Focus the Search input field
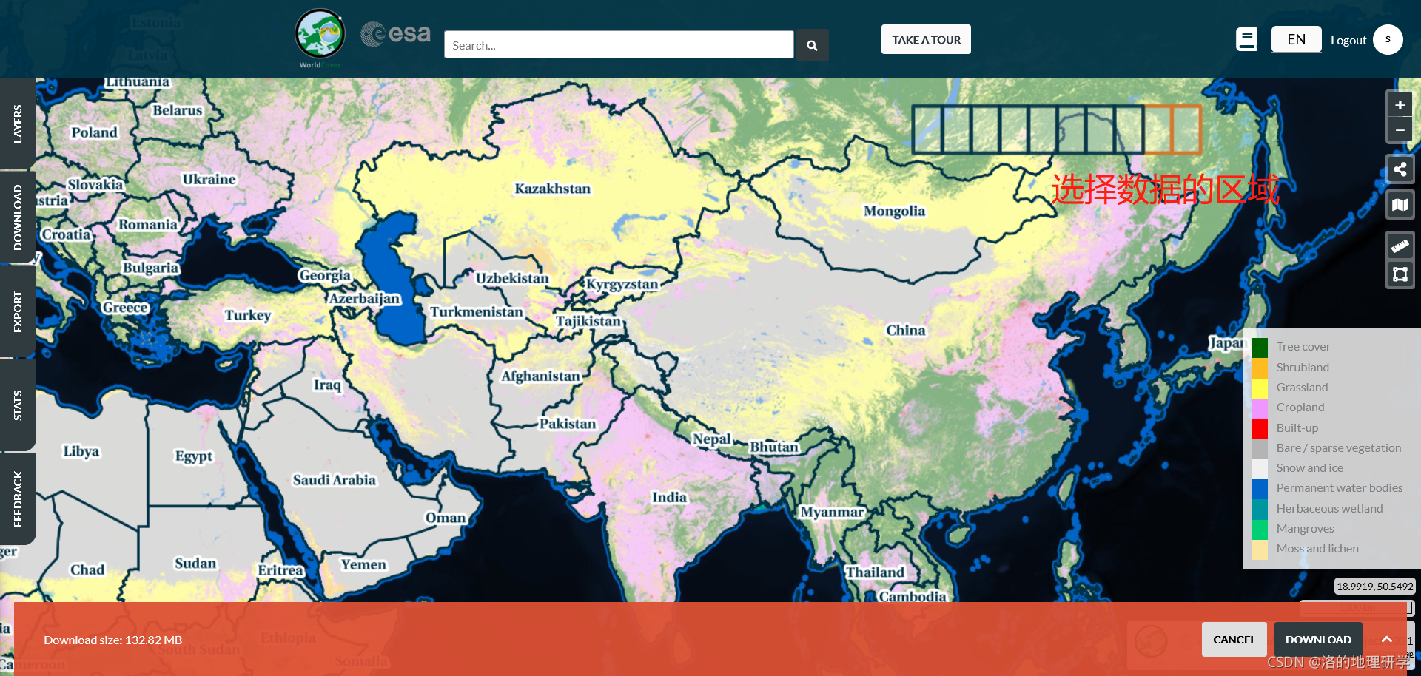 [x=619, y=45]
